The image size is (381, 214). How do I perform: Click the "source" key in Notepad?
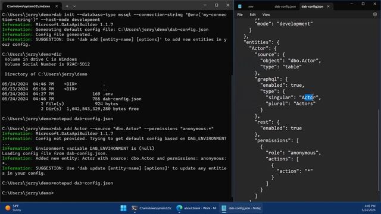(x=266, y=55)
